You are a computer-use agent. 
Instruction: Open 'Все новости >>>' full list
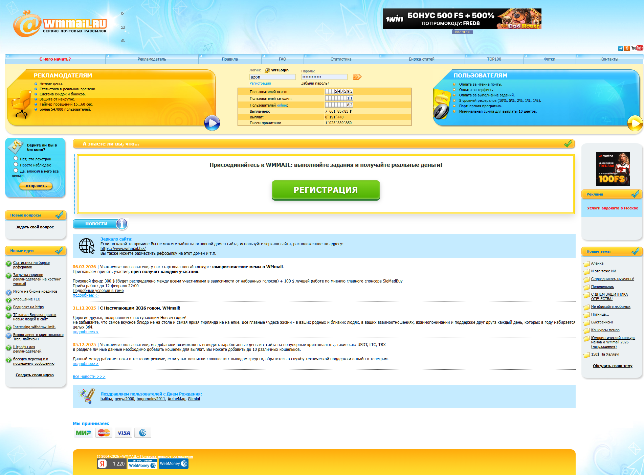[89, 377]
